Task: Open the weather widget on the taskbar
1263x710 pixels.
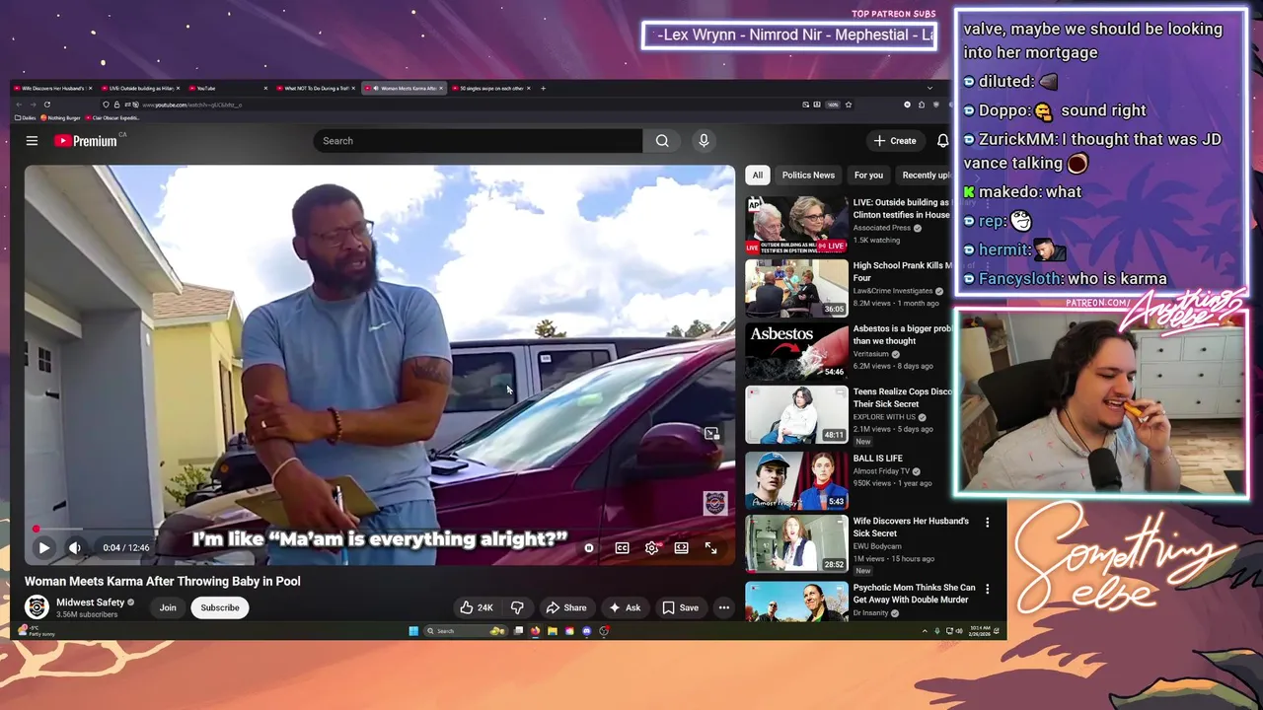Action: pyautogui.click(x=37, y=631)
